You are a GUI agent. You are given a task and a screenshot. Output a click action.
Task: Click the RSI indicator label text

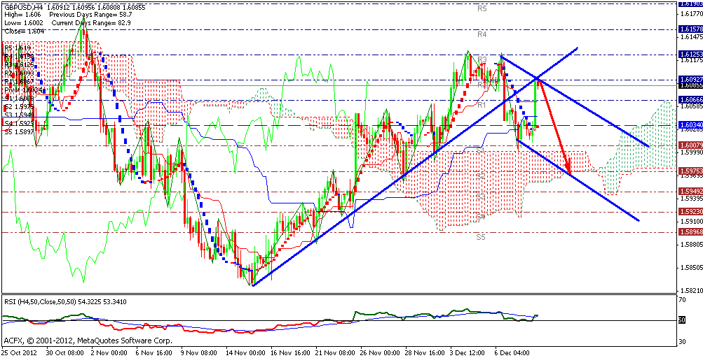(x=67, y=301)
